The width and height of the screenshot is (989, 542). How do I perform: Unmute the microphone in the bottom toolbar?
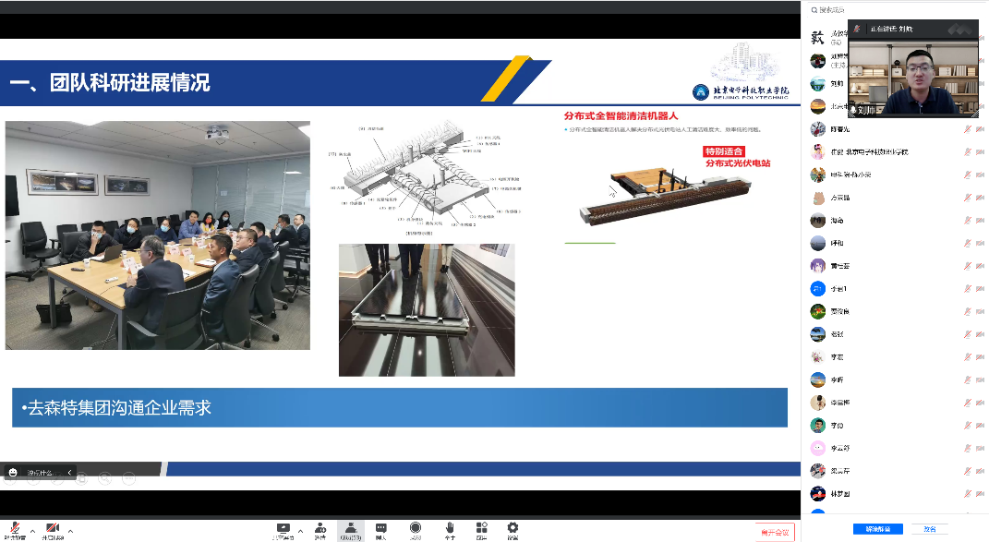tap(14, 528)
